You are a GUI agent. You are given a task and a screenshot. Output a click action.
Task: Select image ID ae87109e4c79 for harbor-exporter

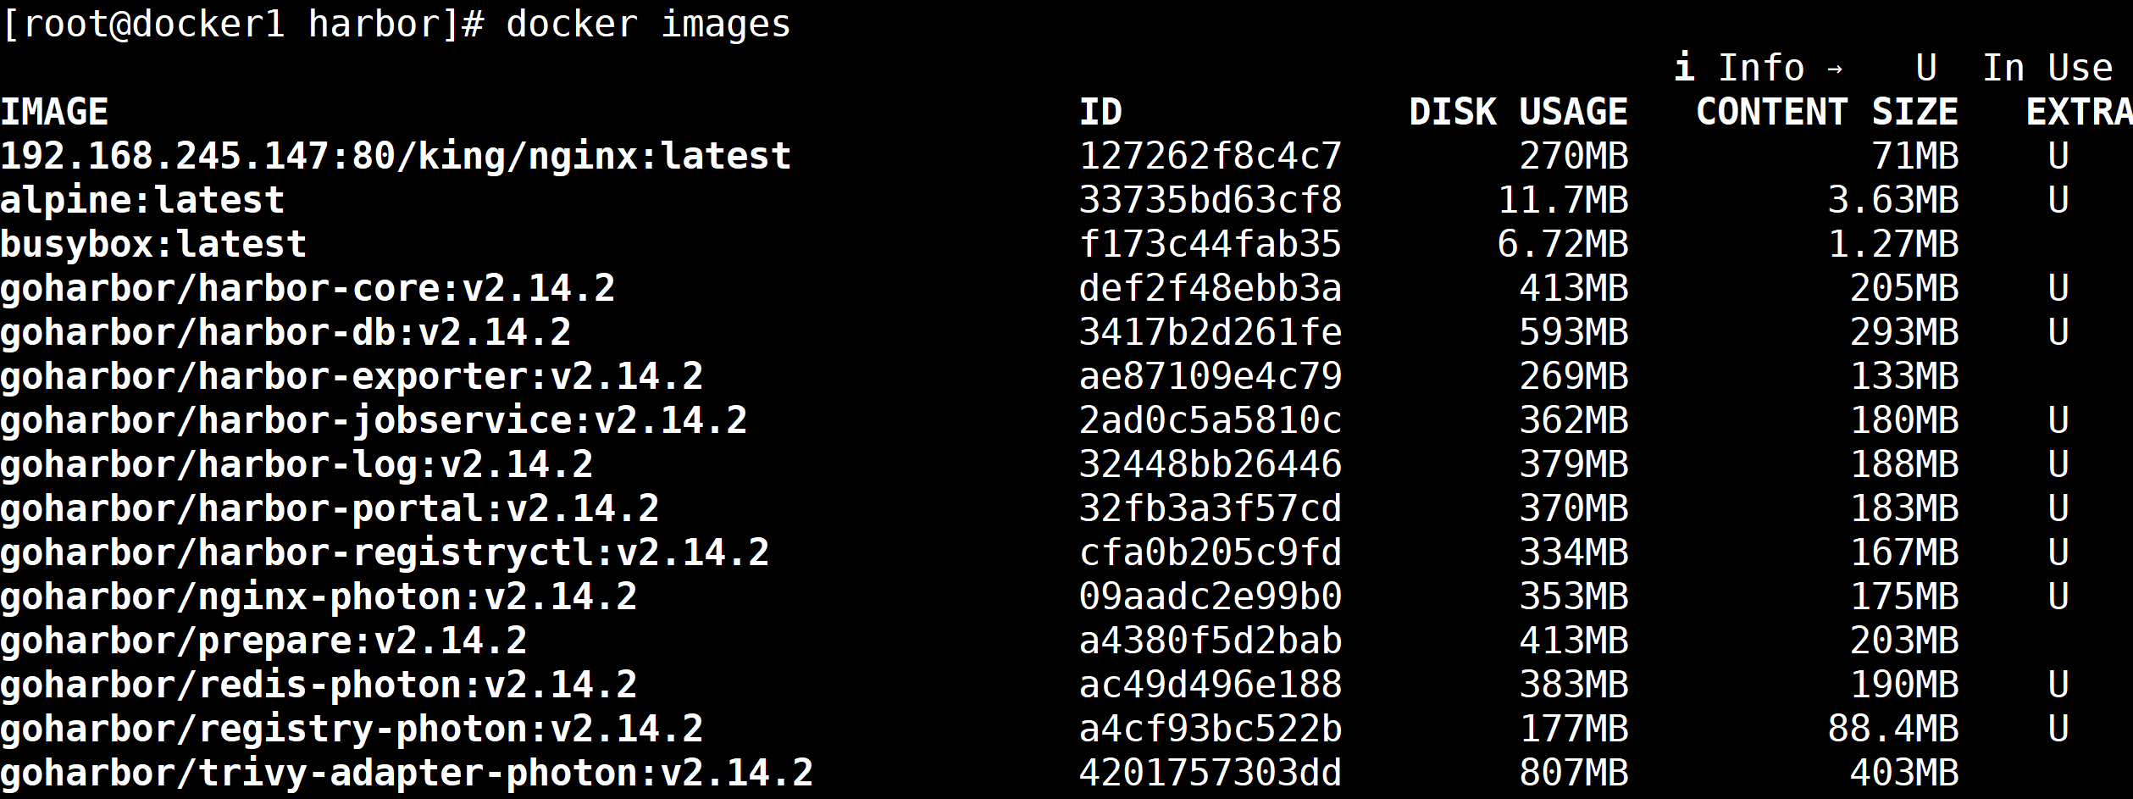click(x=1211, y=376)
